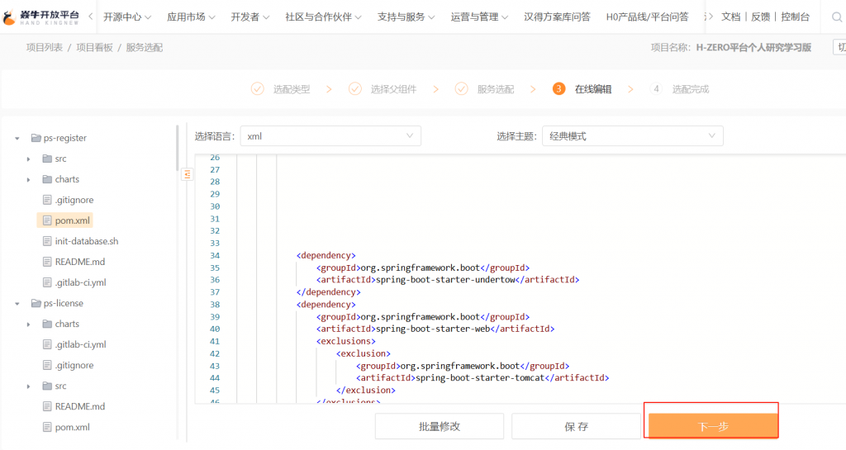
Task: Click the search magnifier icon in header
Action: pos(835,17)
